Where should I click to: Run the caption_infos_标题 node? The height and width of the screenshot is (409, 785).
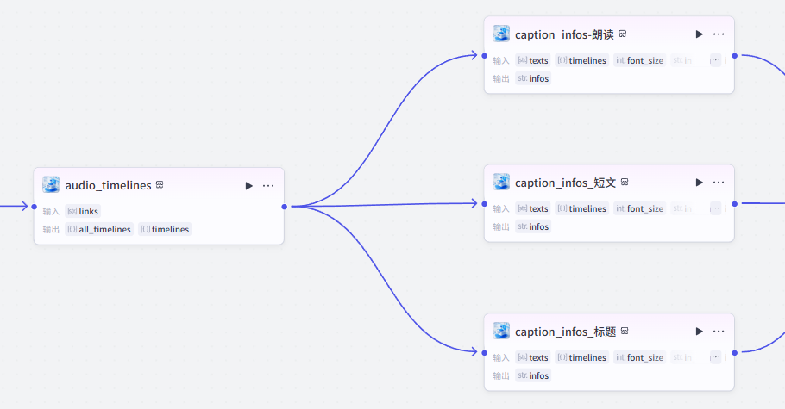pos(699,332)
